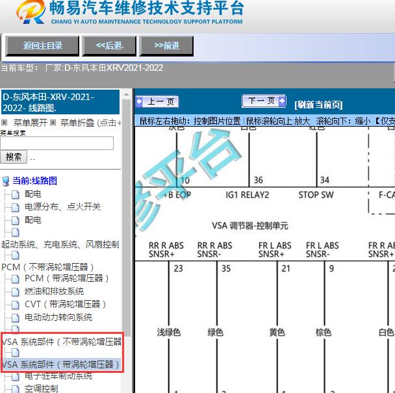Go back with <<后退 button
Image resolution: width=395 pixels, height=393 pixels.
point(109,46)
